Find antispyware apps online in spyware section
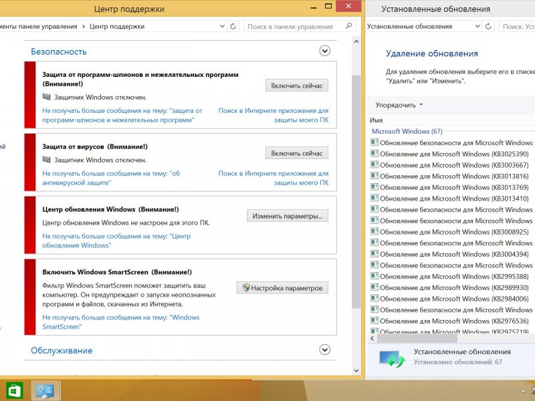This screenshot has width=535, height=401. 274,115
